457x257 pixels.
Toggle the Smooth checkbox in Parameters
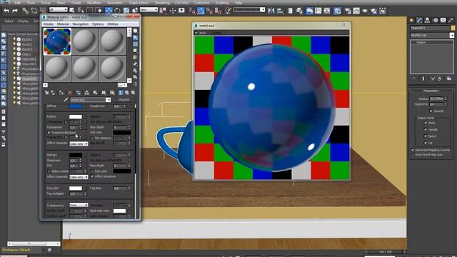click(x=431, y=111)
